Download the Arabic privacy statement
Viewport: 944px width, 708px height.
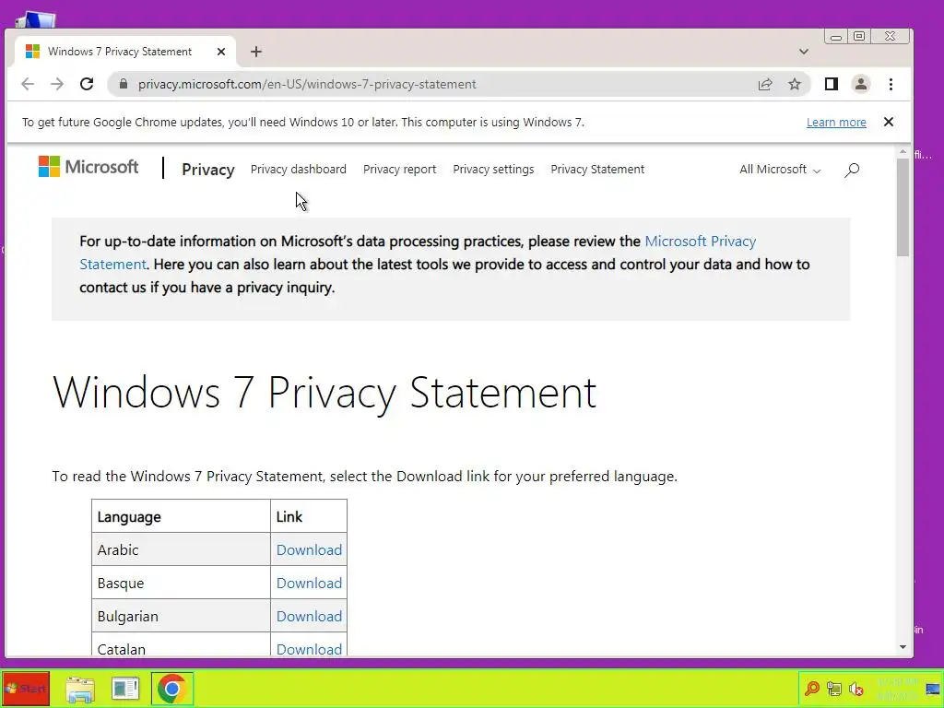309,549
